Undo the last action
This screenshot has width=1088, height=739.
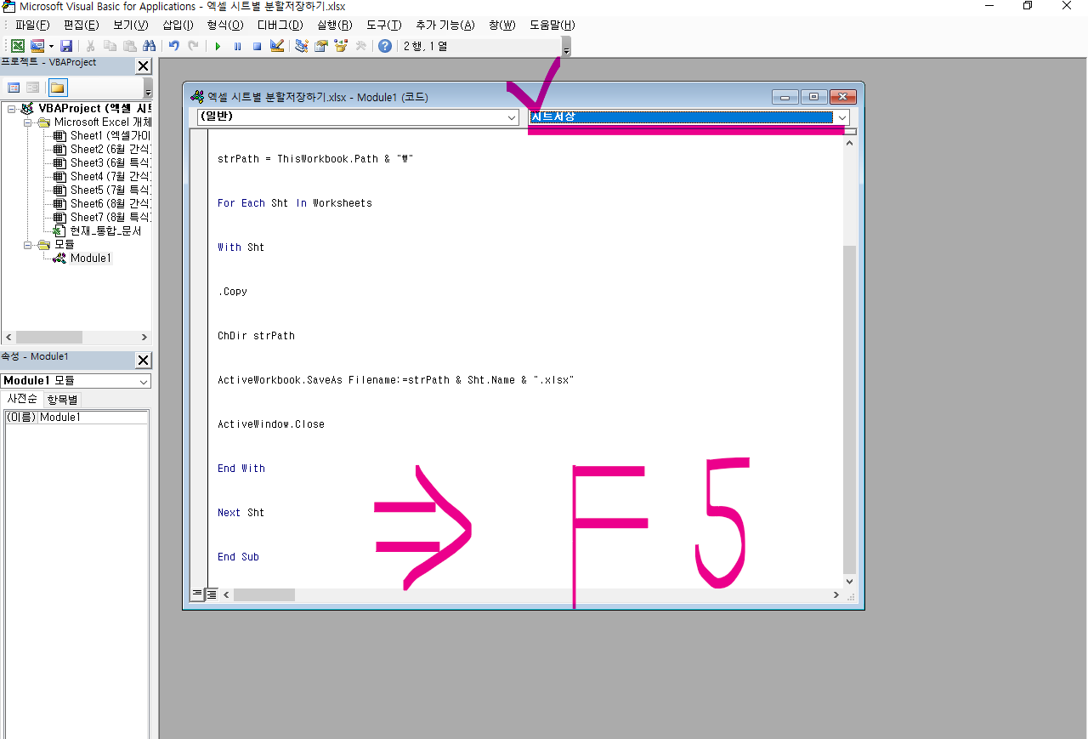174,46
